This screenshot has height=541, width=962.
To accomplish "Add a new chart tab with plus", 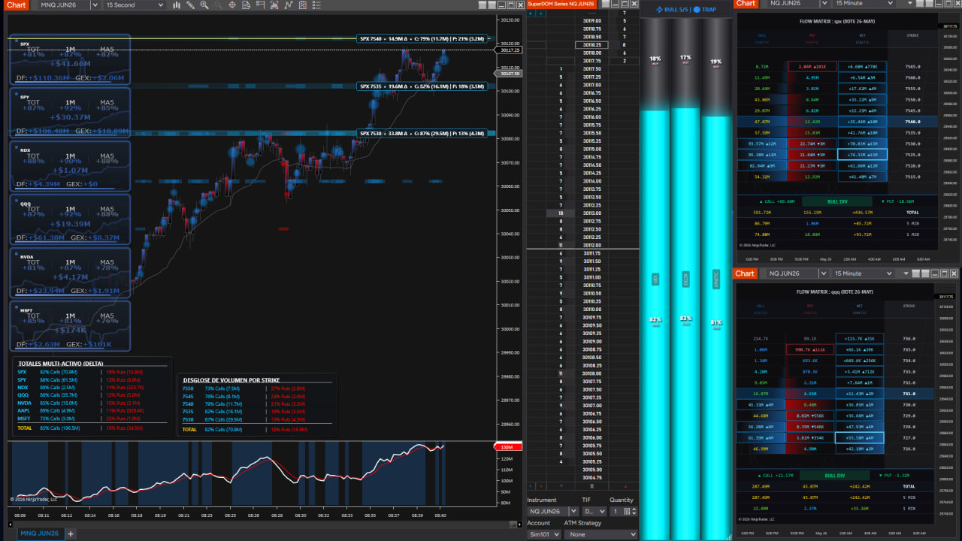I will pyautogui.click(x=71, y=533).
